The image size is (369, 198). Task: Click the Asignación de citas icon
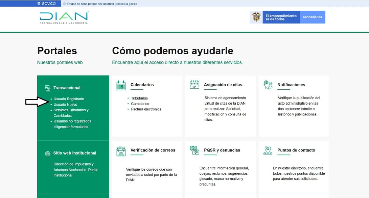point(194,85)
